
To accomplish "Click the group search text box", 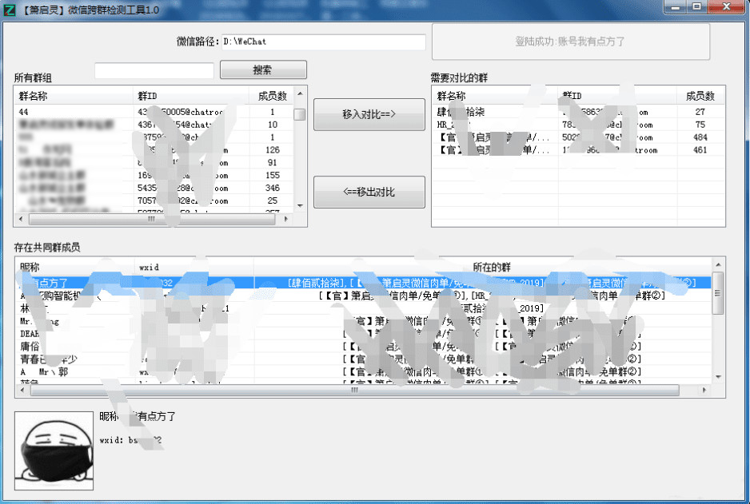I will pyautogui.click(x=154, y=70).
